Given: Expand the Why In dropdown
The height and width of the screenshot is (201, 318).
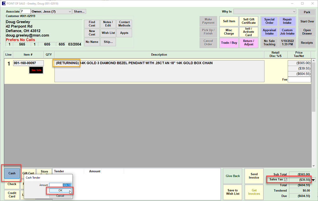Looking at the screenshot, I should click(x=294, y=12).
